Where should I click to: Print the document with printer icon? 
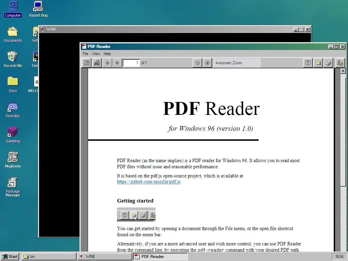tap(328, 63)
